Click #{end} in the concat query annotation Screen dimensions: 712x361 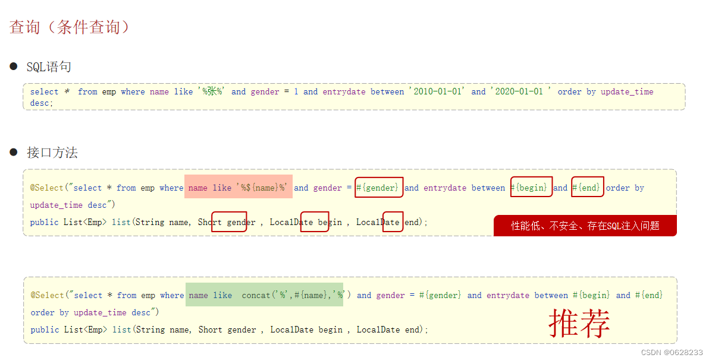tap(649, 295)
